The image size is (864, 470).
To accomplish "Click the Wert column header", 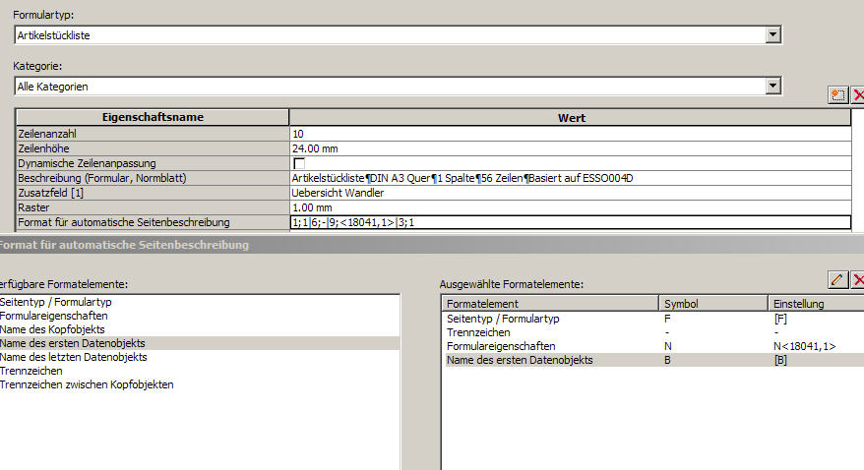I will tap(571, 118).
